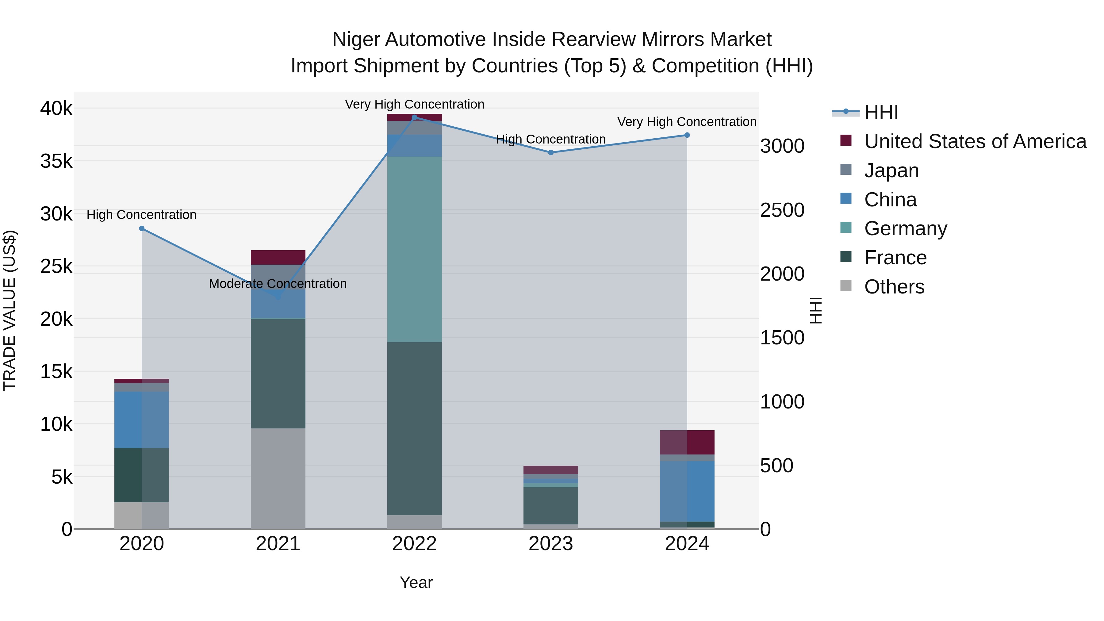Viewport: 1104px width, 621px height.
Task: Toggle Japan series in legend
Action: (x=880, y=171)
